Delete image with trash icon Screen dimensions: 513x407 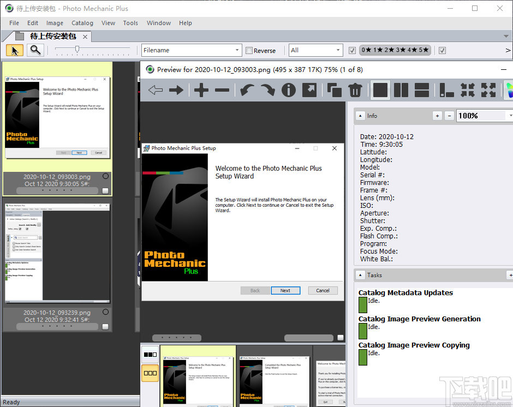click(355, 90)
